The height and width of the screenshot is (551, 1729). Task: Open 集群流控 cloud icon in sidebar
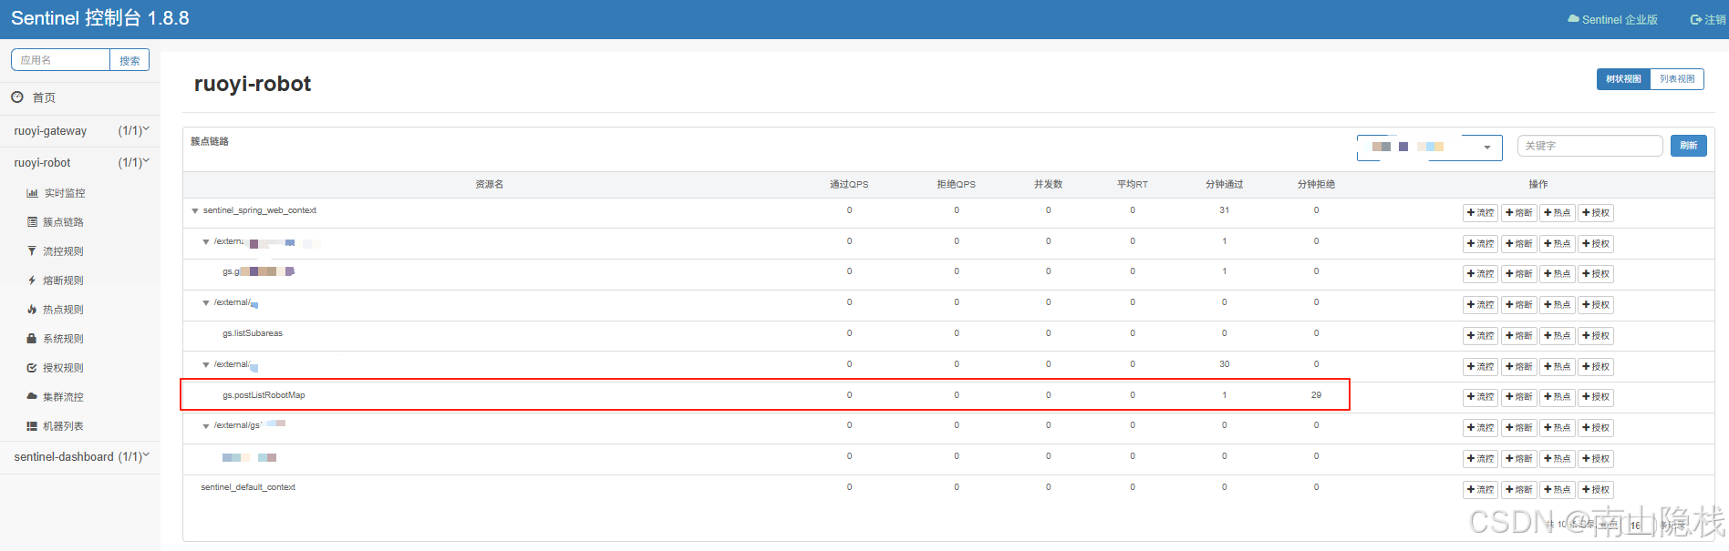32,397
